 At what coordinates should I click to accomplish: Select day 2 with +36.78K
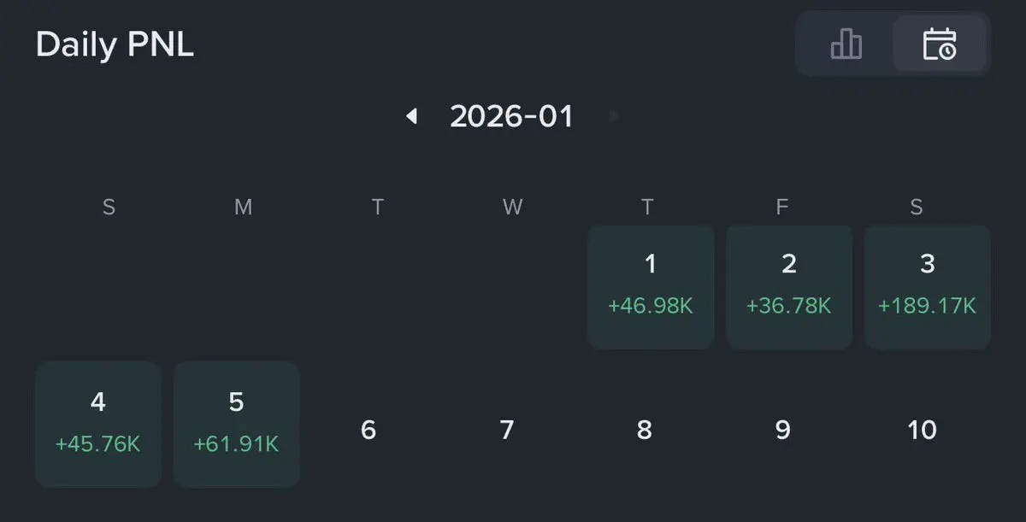(x=789, y=287)
